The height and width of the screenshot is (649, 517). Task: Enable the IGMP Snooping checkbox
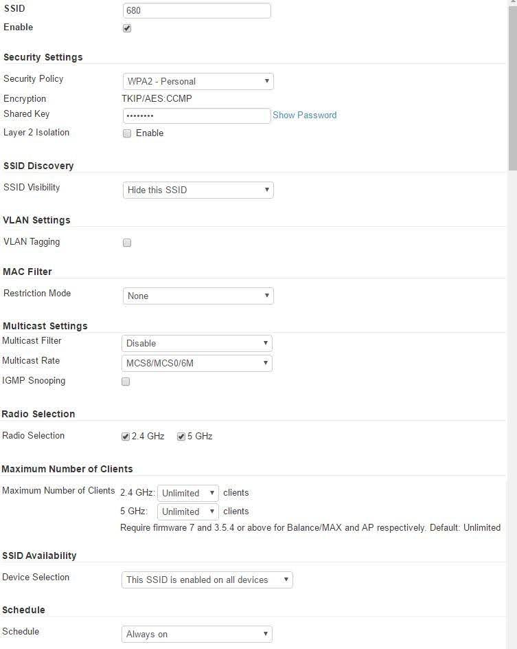click(126, 382)
